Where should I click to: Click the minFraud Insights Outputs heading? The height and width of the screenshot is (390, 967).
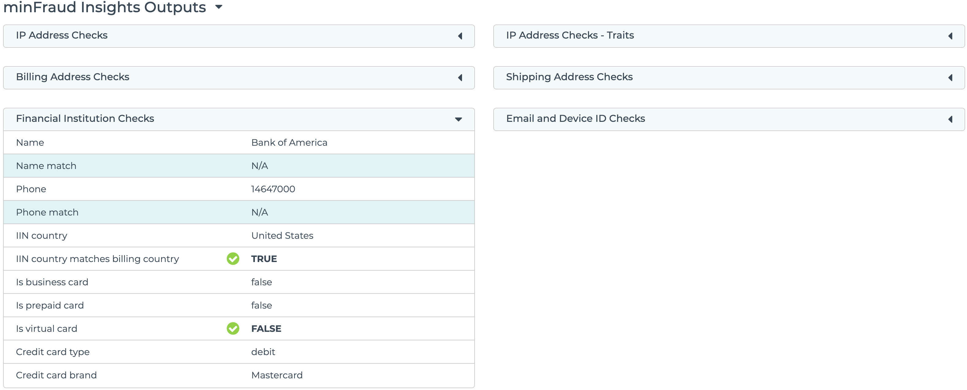point(104,7)
